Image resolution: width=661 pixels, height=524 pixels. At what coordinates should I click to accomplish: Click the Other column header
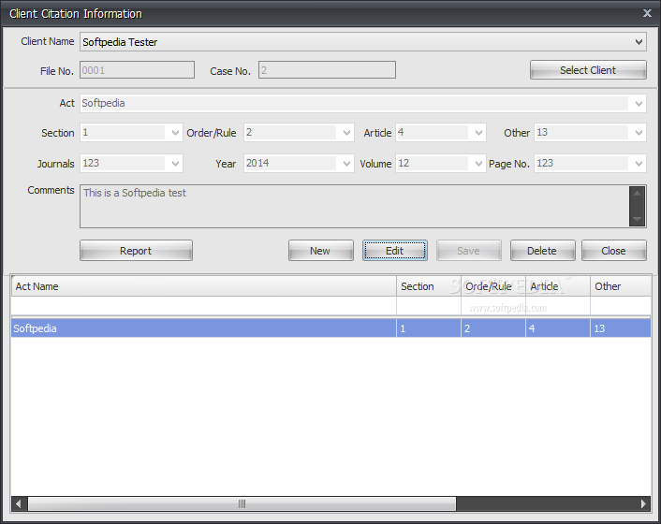pos(621,286)
